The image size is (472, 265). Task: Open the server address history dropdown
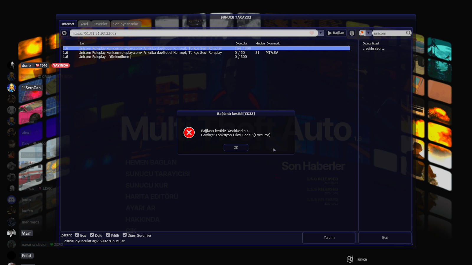[321, 33]
